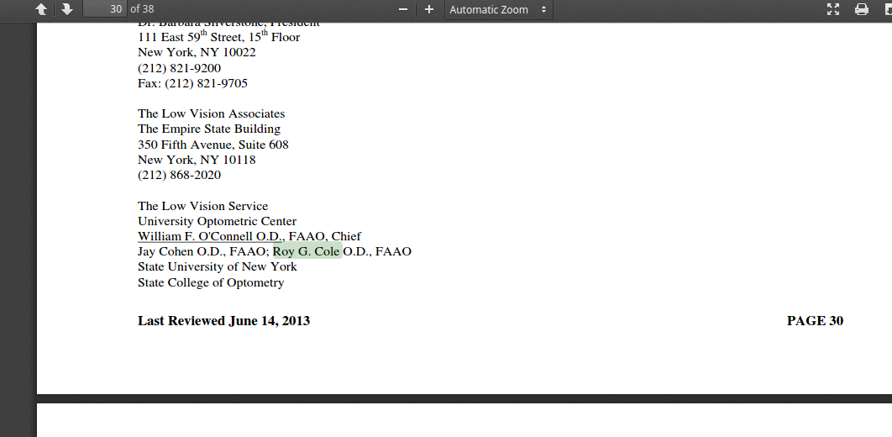
Task: Click the underlined William F. O'Connell O.D. link
Action: (210, 236)
